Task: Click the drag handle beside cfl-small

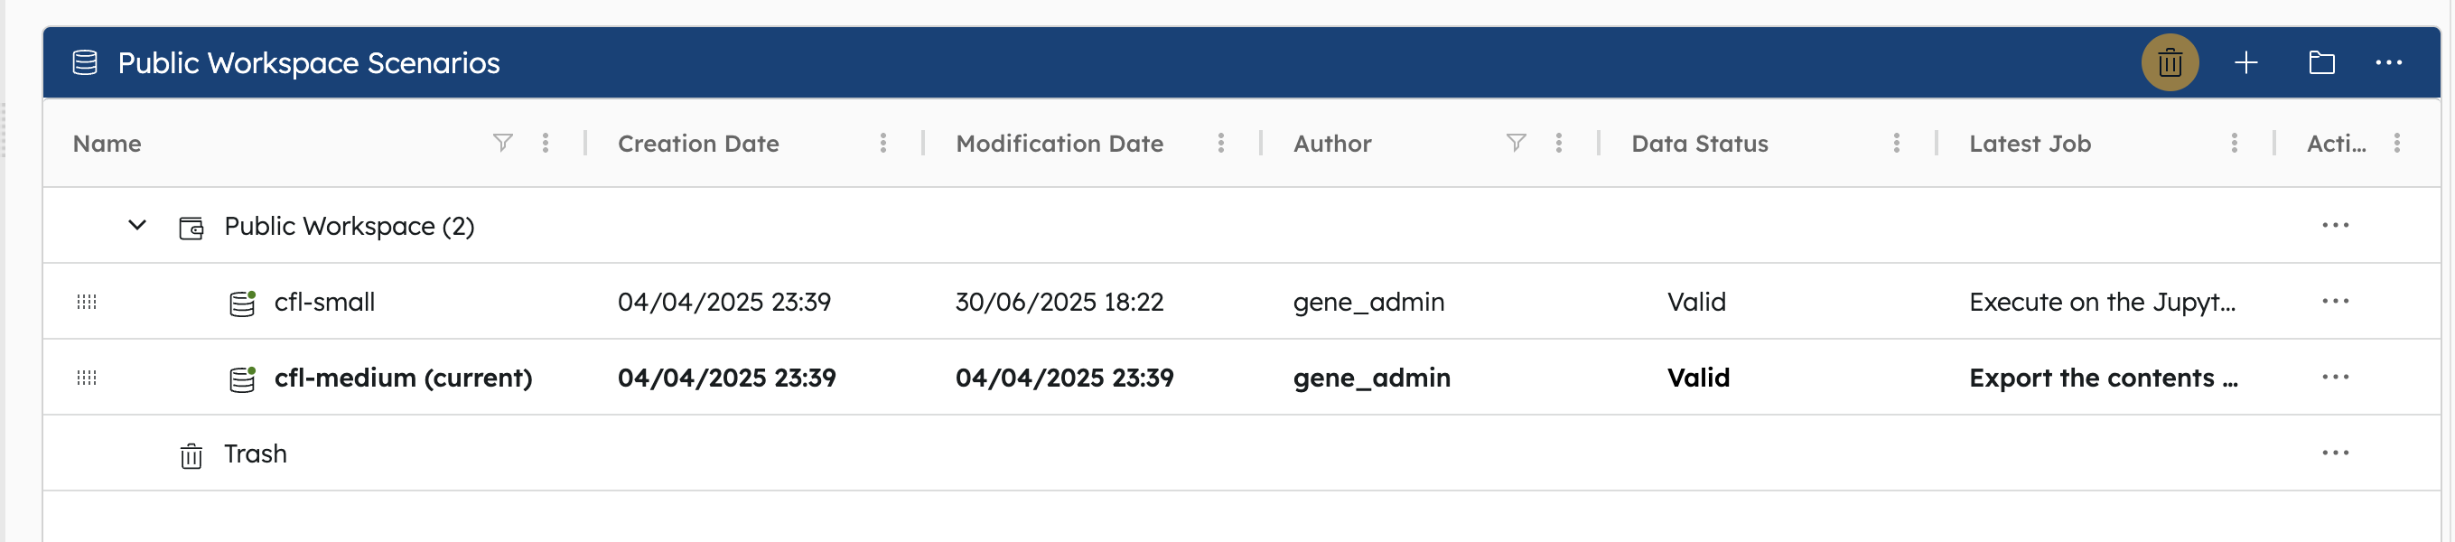Action: [x=87, y=302]
